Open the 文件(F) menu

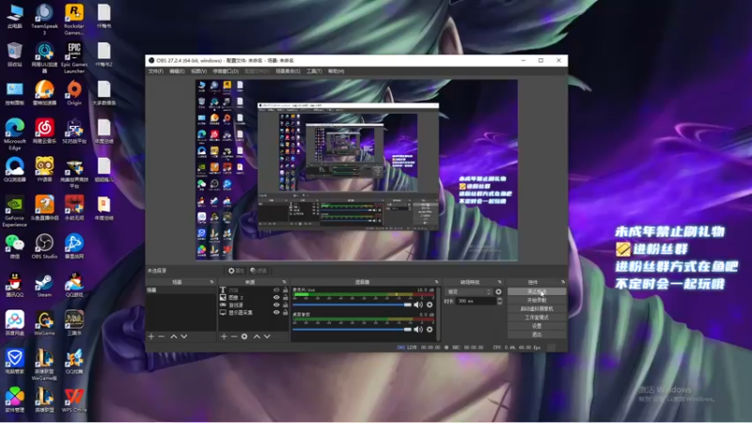(x=155, y=70)
